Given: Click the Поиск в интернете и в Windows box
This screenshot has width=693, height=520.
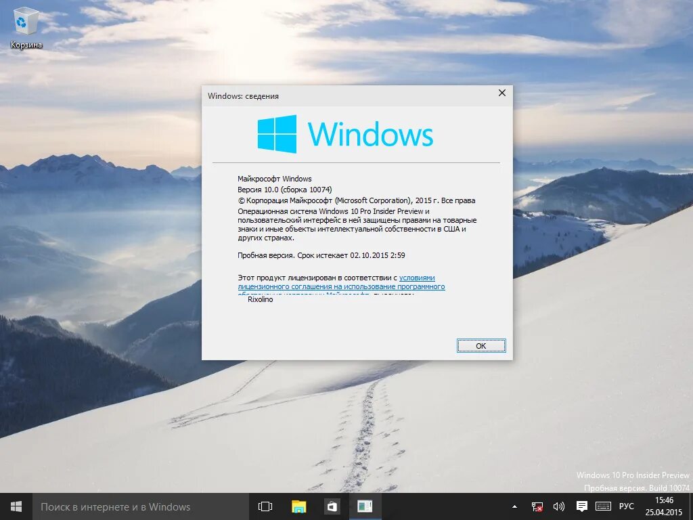Looking at the screenshot, I should [141, 506].
